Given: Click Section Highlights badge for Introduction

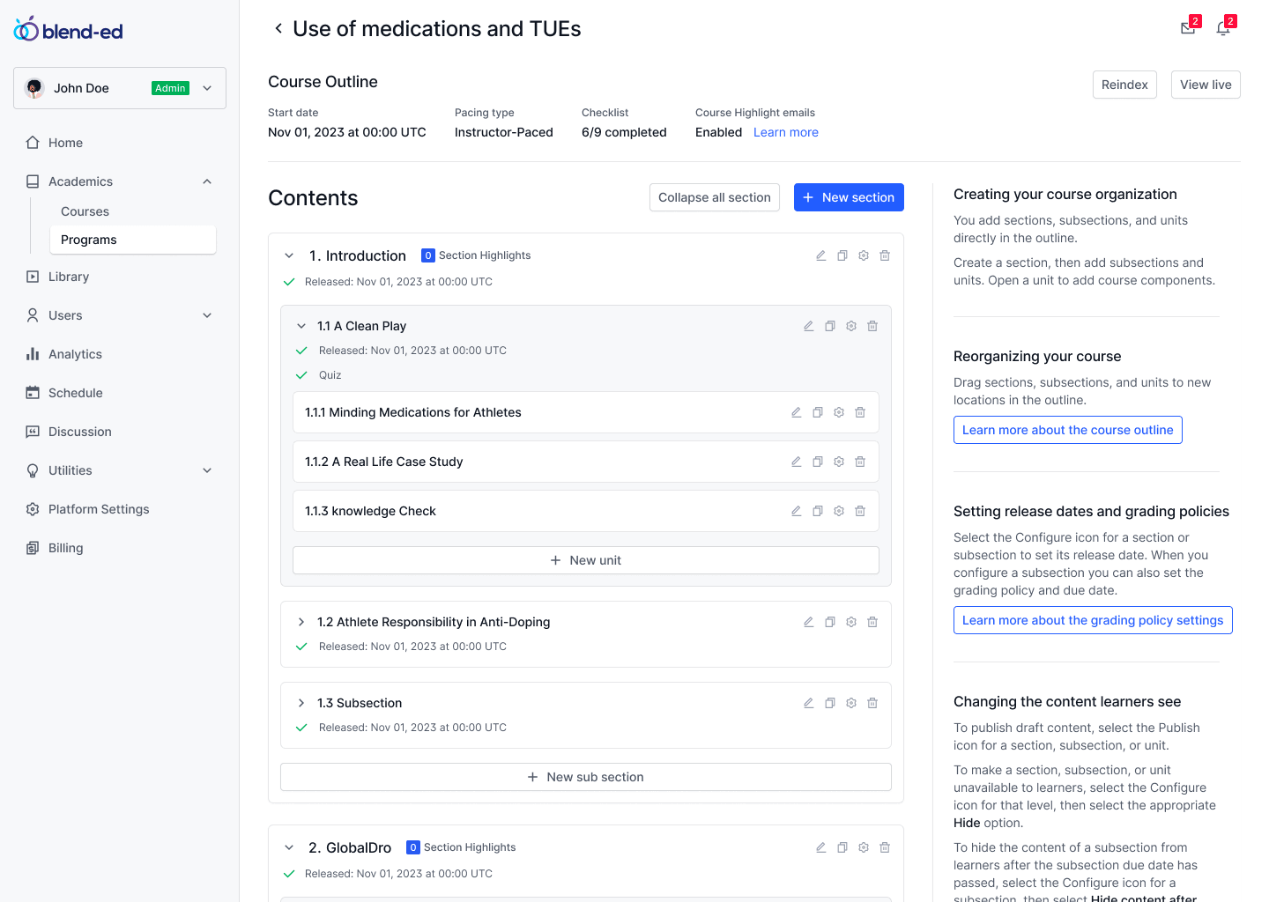Looking at the screenshot, I should (x=477, y=255).
